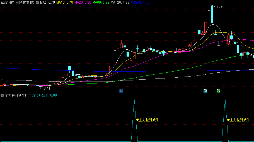Open the 主力拉升妖牛F indicator dropdown arrow
The height and width of the screenshot is (142, 254).
coord(2,95)
